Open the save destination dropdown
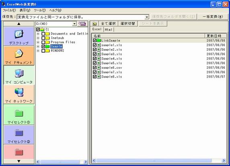 (147, 17)
